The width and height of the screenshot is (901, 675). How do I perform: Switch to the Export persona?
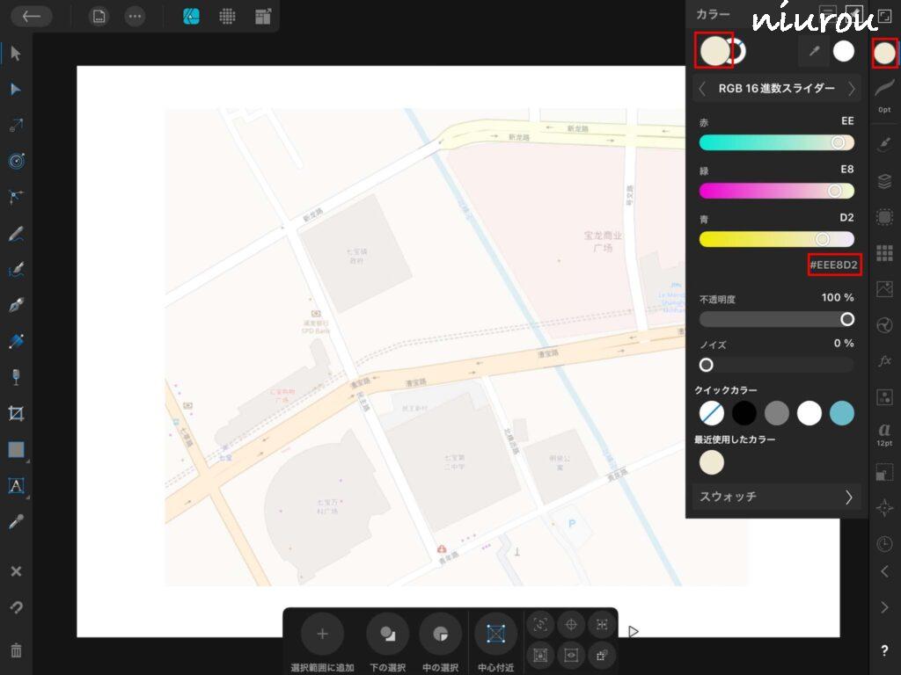pyautogui.click(x=263, y=17)
